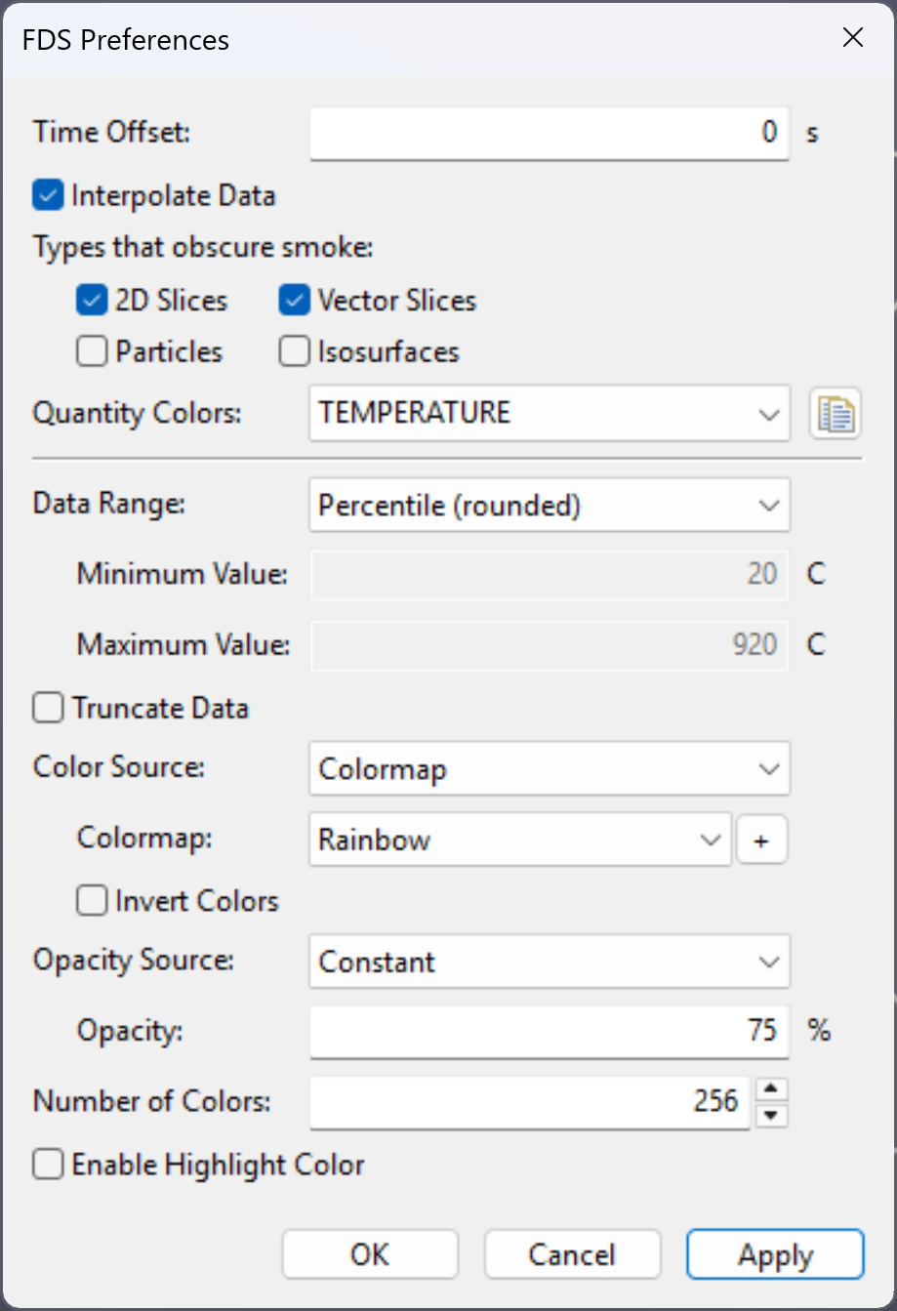Check the Truncate Data option
Image resolution: width=897 pixels, height=1311 pixels.
coord(47,708)
